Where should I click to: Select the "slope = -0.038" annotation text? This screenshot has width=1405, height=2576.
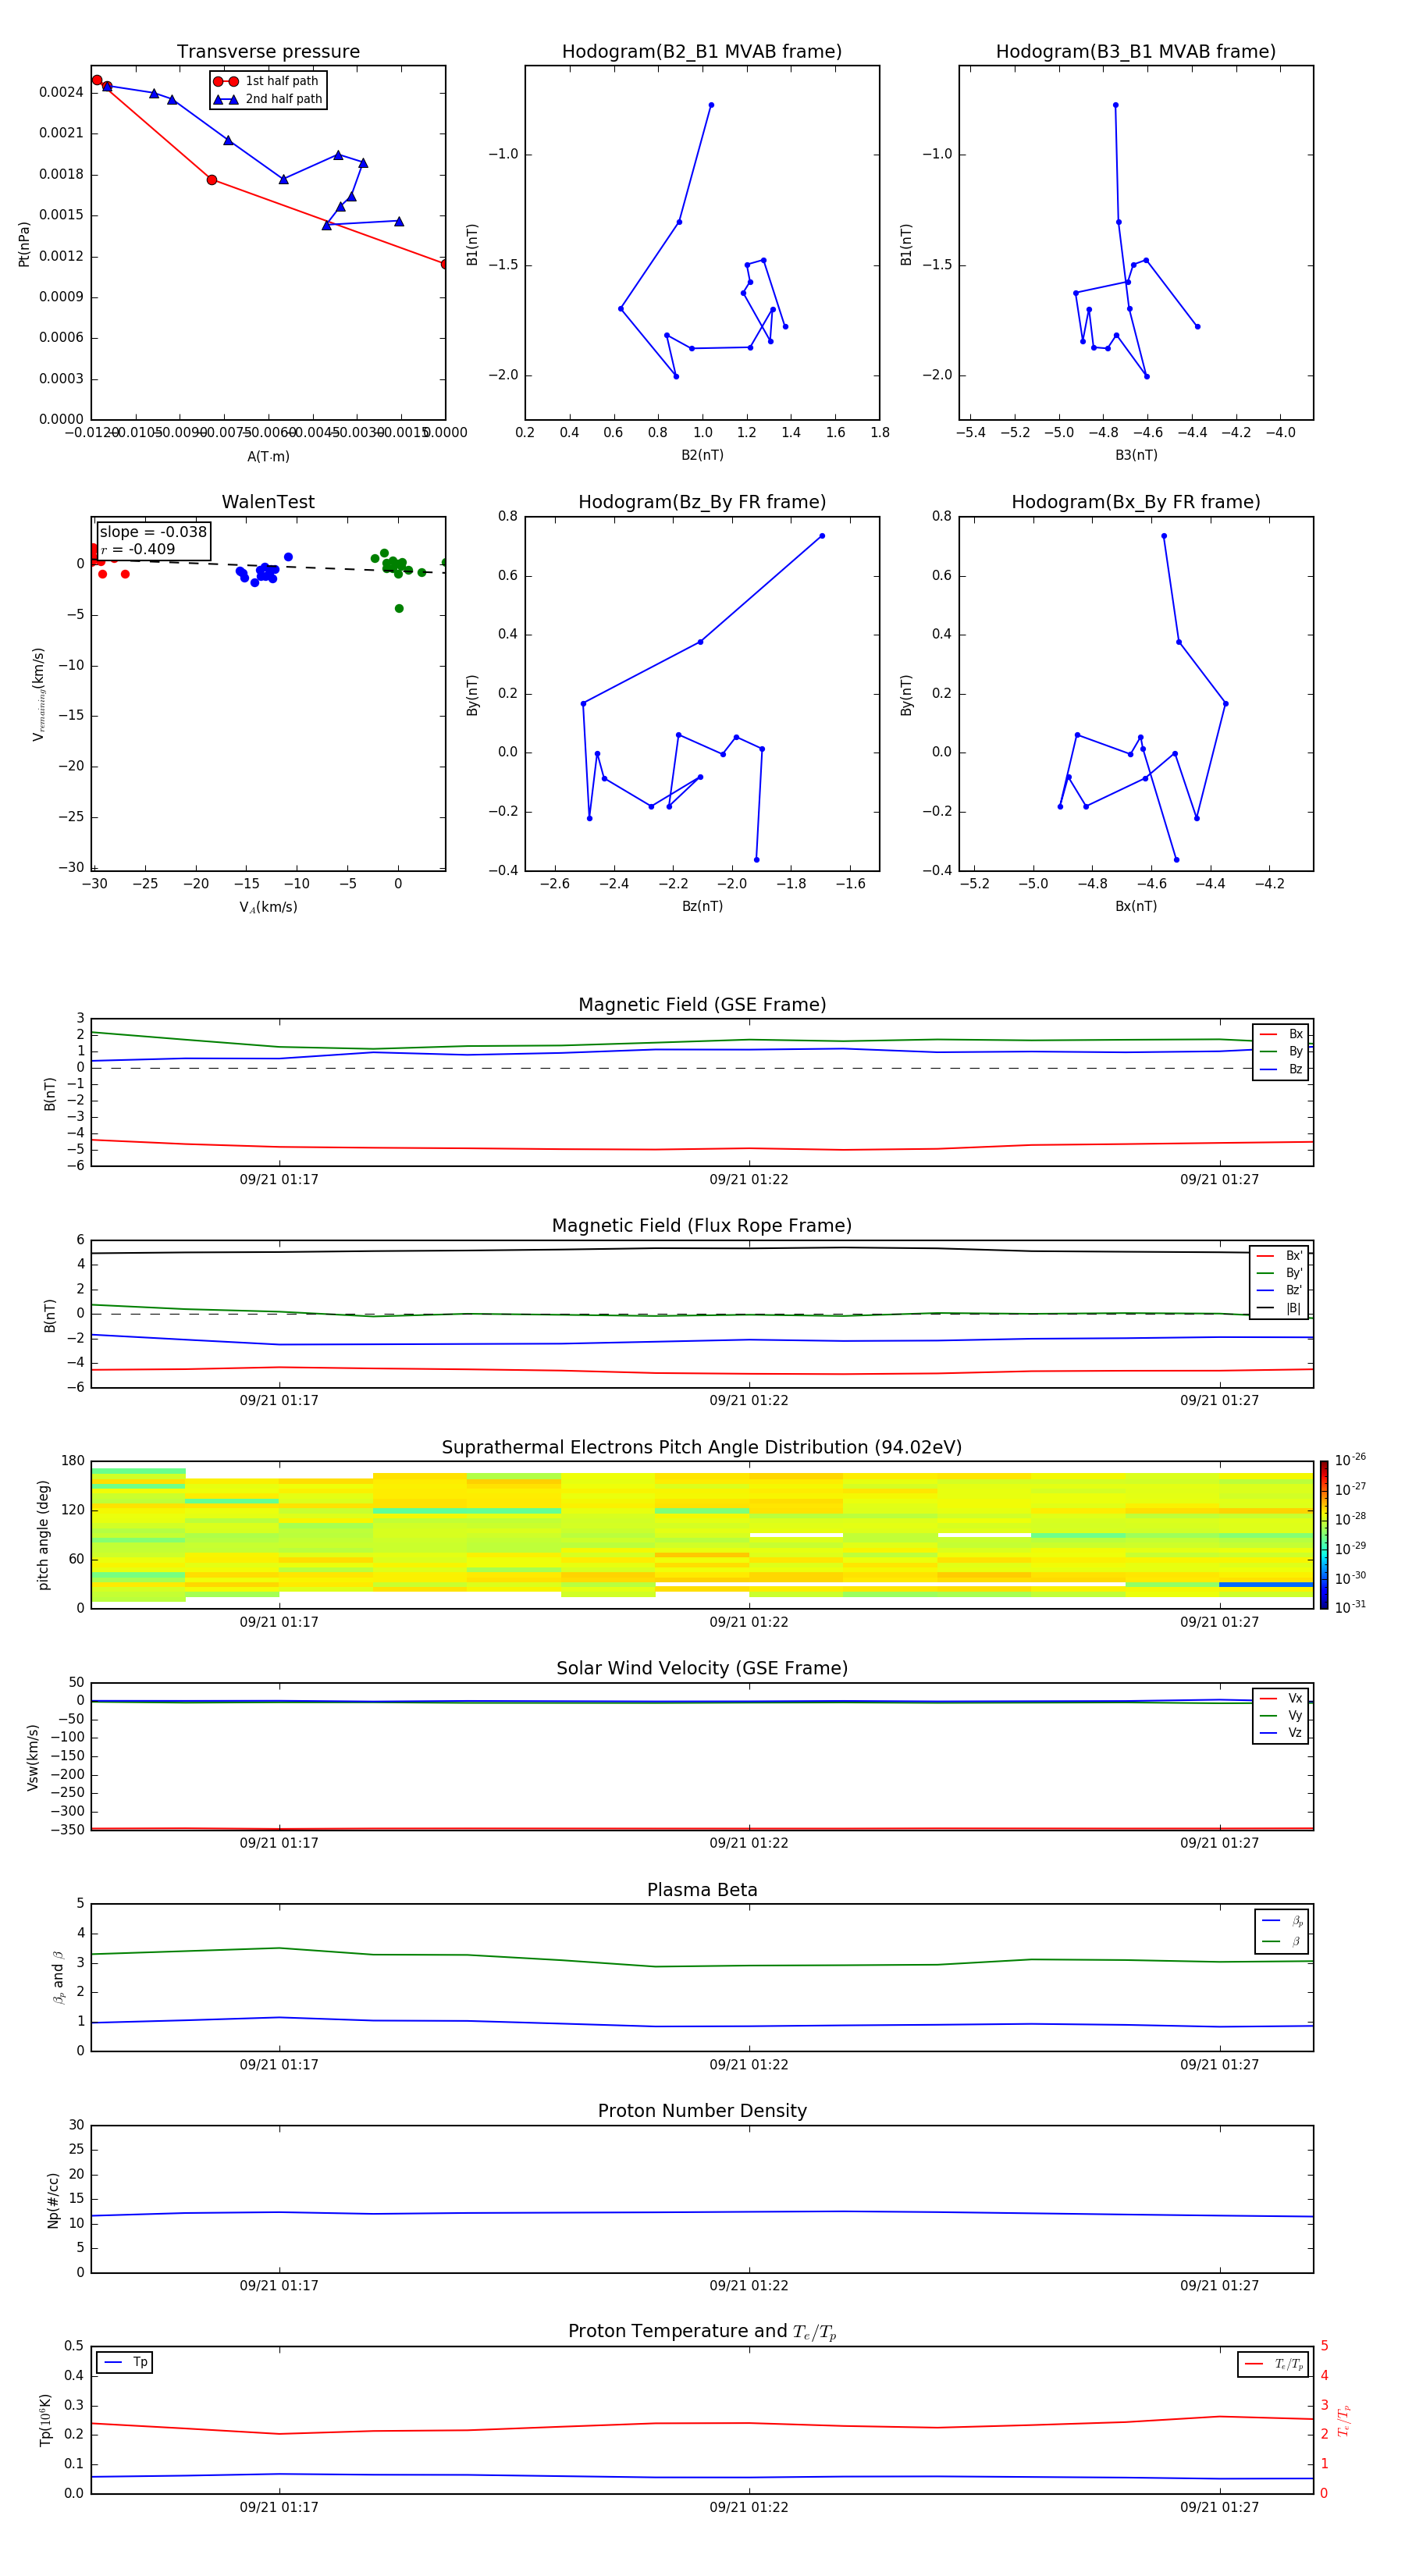[x=153, y=532]
